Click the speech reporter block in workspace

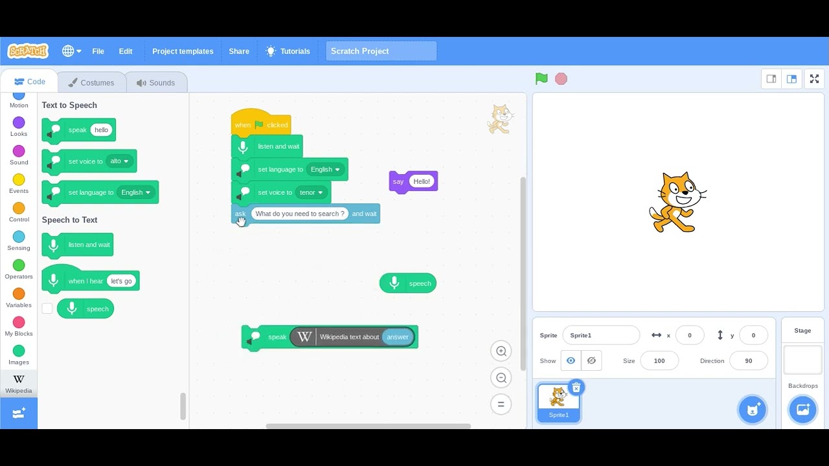click(x=408, y=283)
